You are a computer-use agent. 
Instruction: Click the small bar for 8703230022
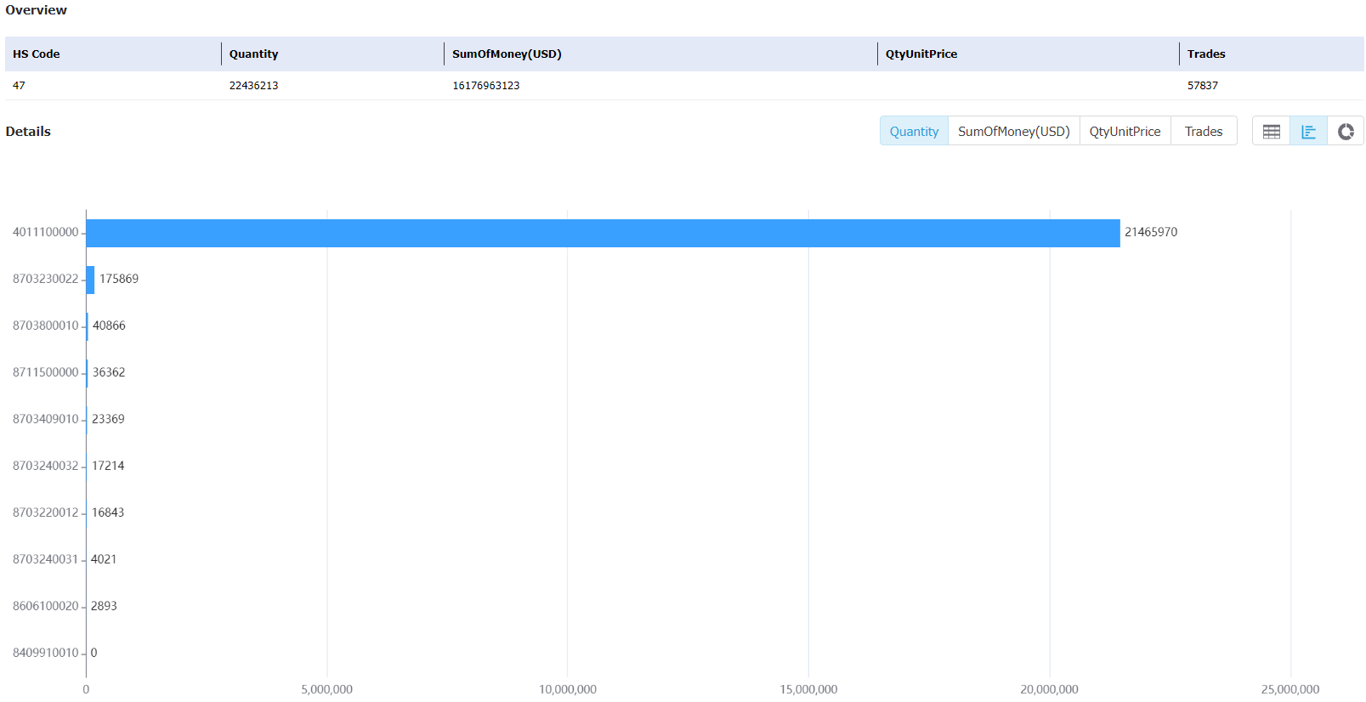coord(90,280)
